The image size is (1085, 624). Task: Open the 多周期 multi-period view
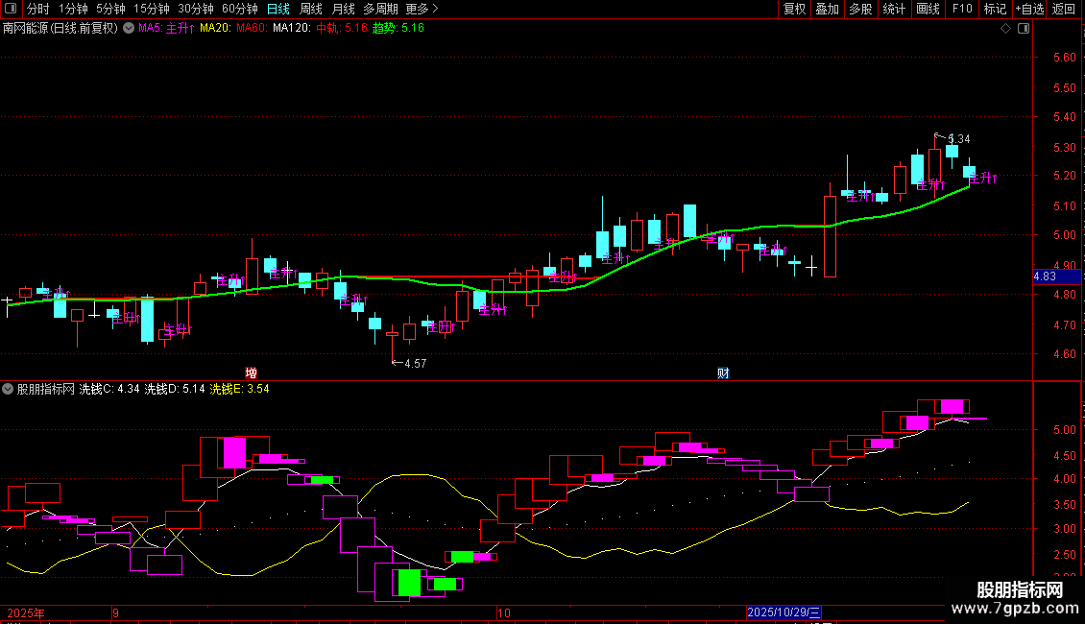click(380, 9)
